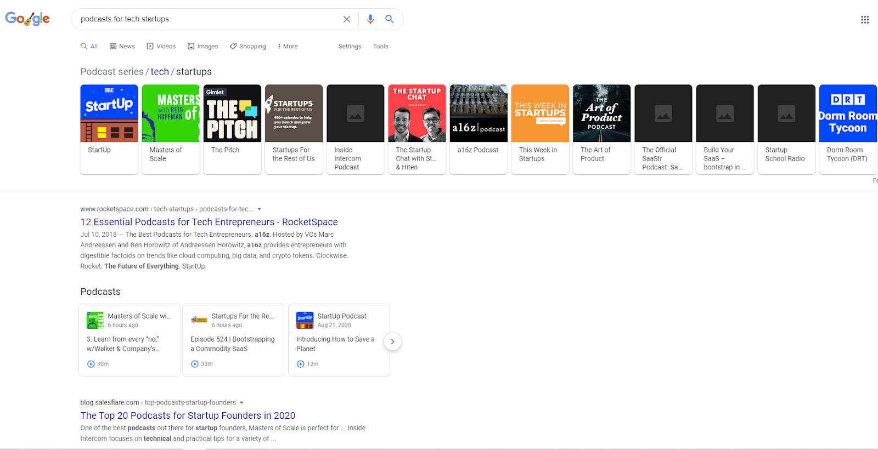Viewport: 878px width, 450px height.
Task: Play the 30m Masters of Scale episode
Action: coord(91,364)
